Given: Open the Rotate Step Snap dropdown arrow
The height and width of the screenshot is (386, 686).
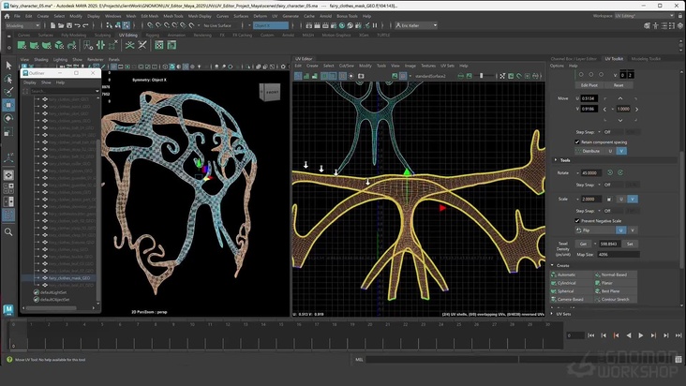Looking at the screenshot, I should (600, 185).
